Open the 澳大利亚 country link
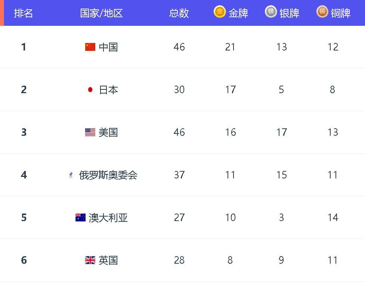Image resolution: width=365 pixels, height=288 pixels. 108,218
